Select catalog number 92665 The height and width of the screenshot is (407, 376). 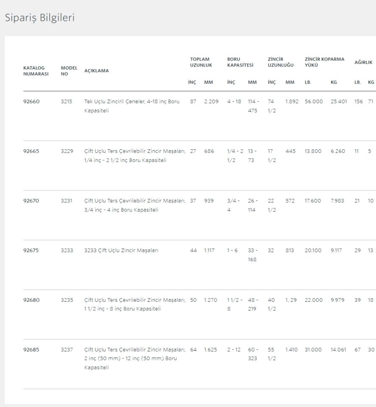click(31, 151)
